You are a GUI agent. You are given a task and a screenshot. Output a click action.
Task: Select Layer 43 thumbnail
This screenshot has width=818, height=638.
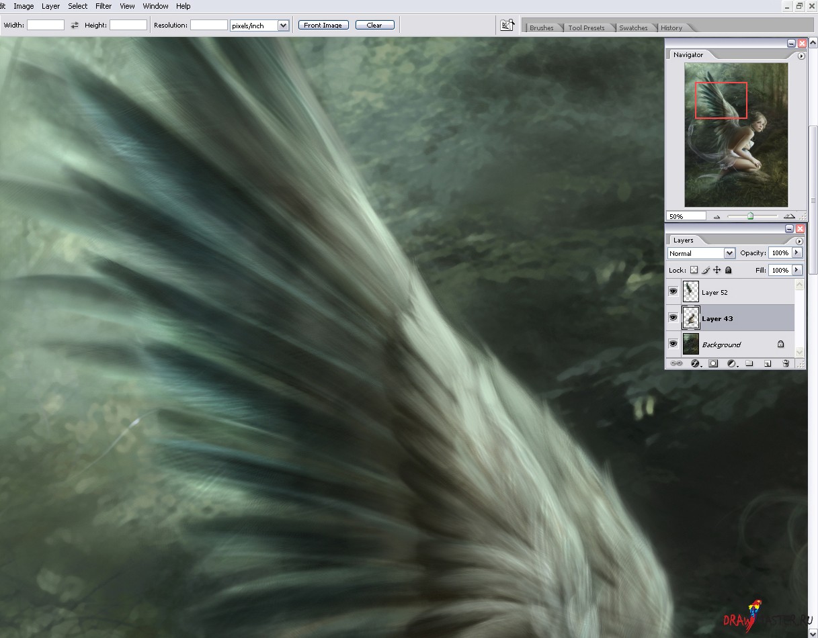pos(690,318)
